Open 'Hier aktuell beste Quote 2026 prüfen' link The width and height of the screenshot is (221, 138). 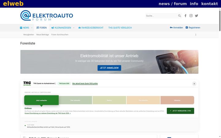[x=85, y=83]
